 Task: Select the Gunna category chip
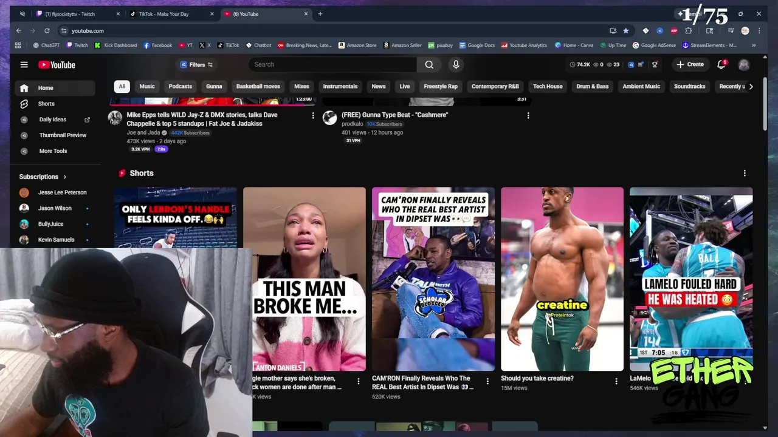[214, 86]
